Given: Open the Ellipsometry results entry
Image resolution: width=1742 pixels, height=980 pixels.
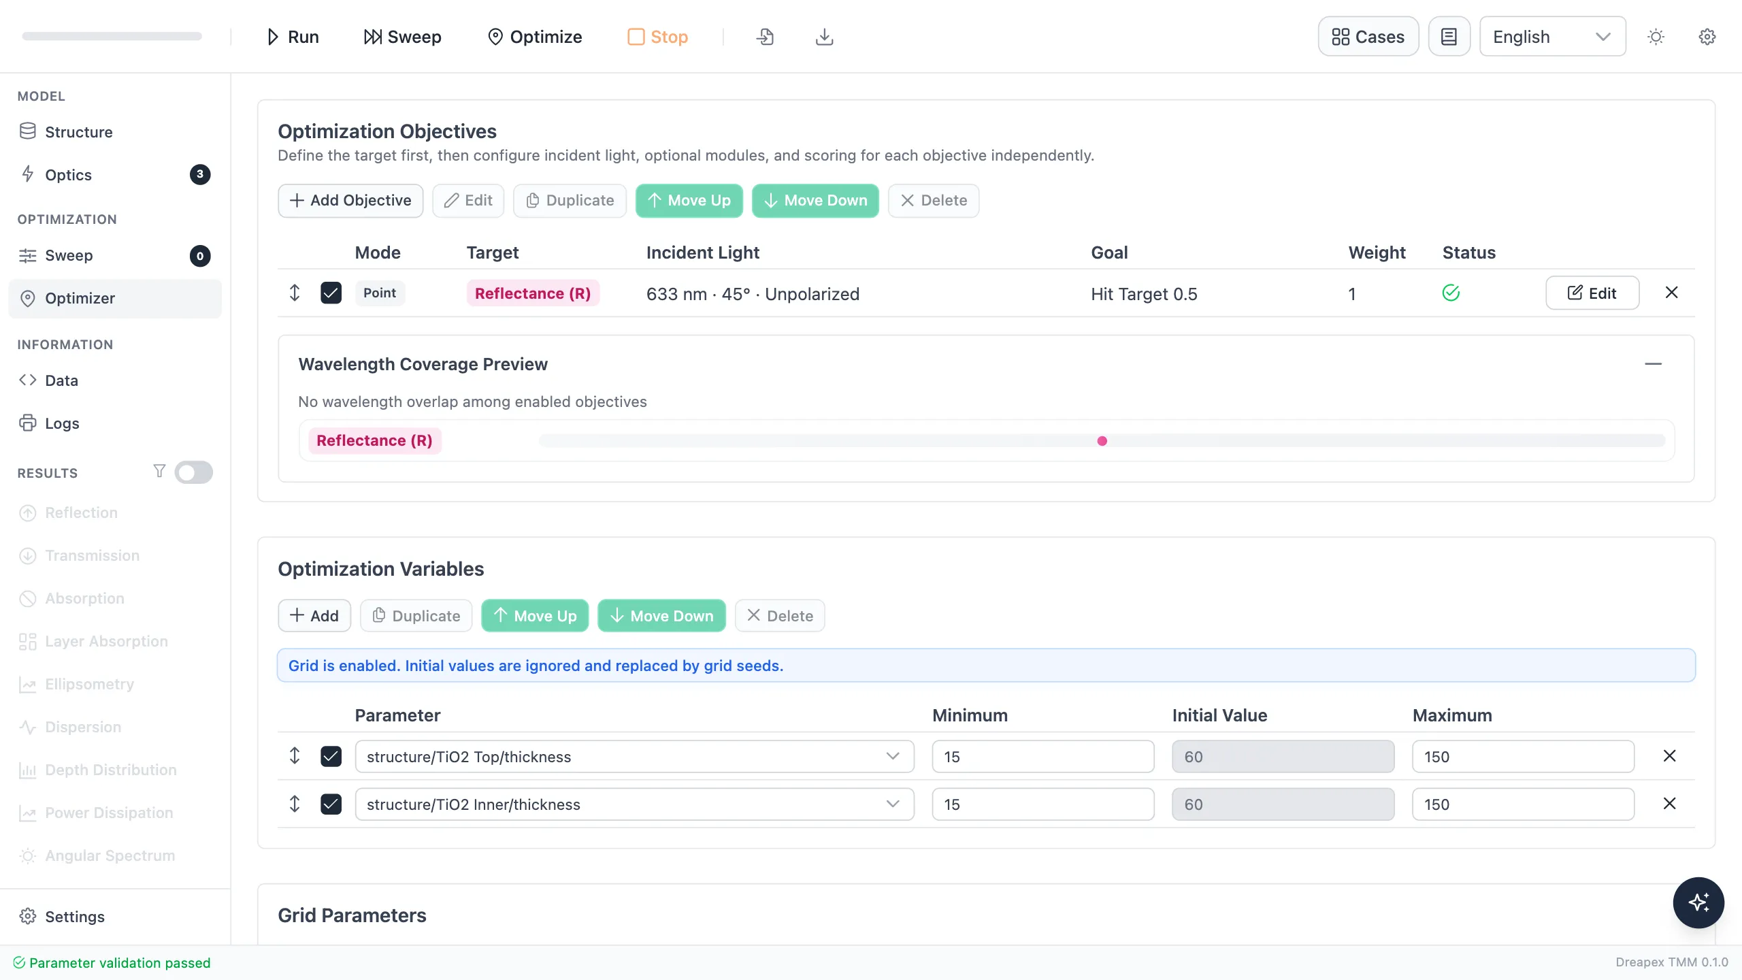Looking at the screenshot, I should click(x=115, y=684).
